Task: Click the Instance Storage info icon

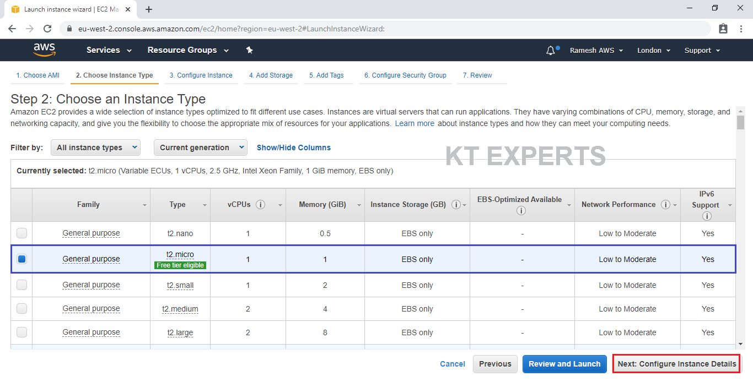Action: click(456, 205)
